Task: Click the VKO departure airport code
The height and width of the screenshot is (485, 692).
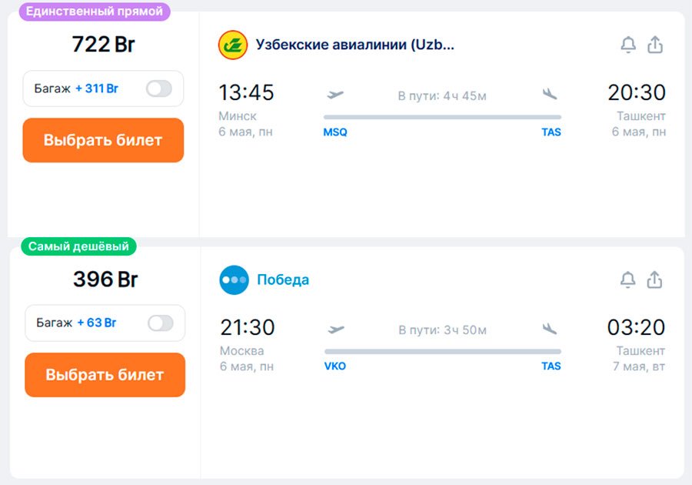Action: click(334, 366)
